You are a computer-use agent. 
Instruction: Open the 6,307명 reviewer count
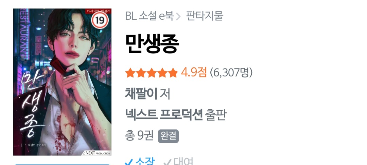(231, 73)
